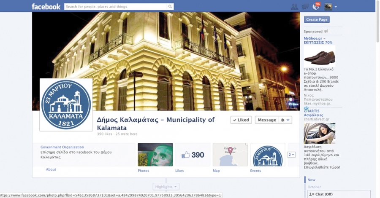Expand the Highlights dropdown
This screenshot has height=198, width=380.
[166, 187]
